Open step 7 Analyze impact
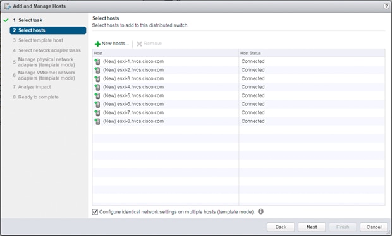The width and height of the screenshot is (392, 236). pyautogui.click(x=32, y=87)
